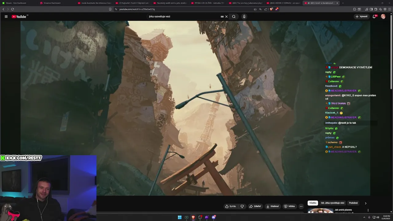Click the YouTube search input field
This screenshot has height=221, width=393.
pyautogui.click(x=184, y=17)
